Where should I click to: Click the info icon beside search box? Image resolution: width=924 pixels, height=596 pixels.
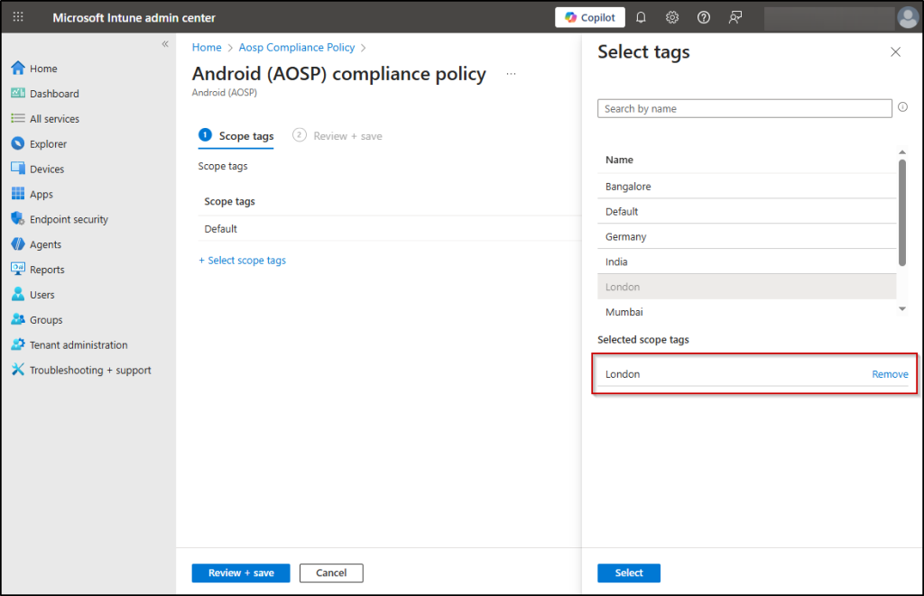(x=902, y=108)
